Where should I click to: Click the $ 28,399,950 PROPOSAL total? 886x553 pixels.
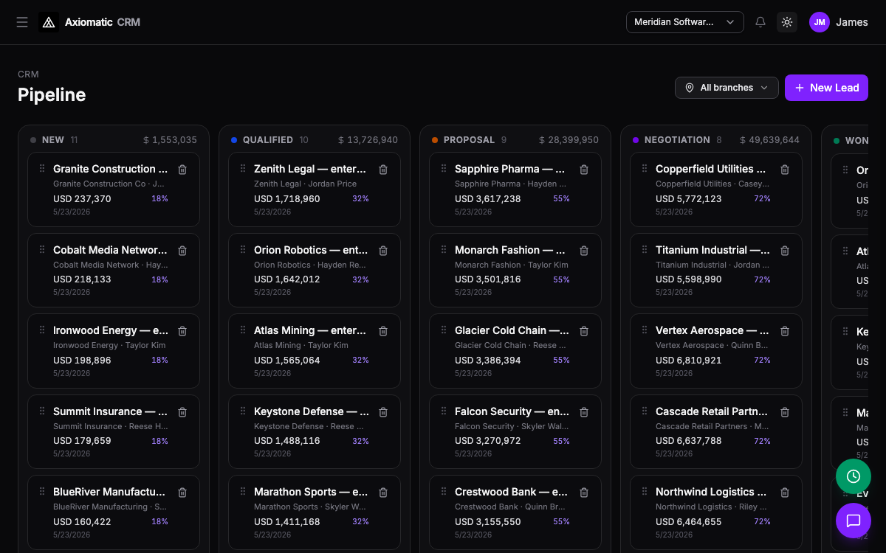569,140
